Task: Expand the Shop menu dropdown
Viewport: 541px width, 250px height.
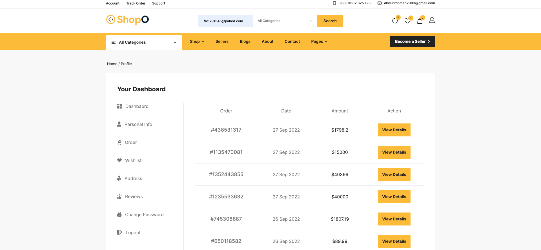Action: [x=197, y=41]
